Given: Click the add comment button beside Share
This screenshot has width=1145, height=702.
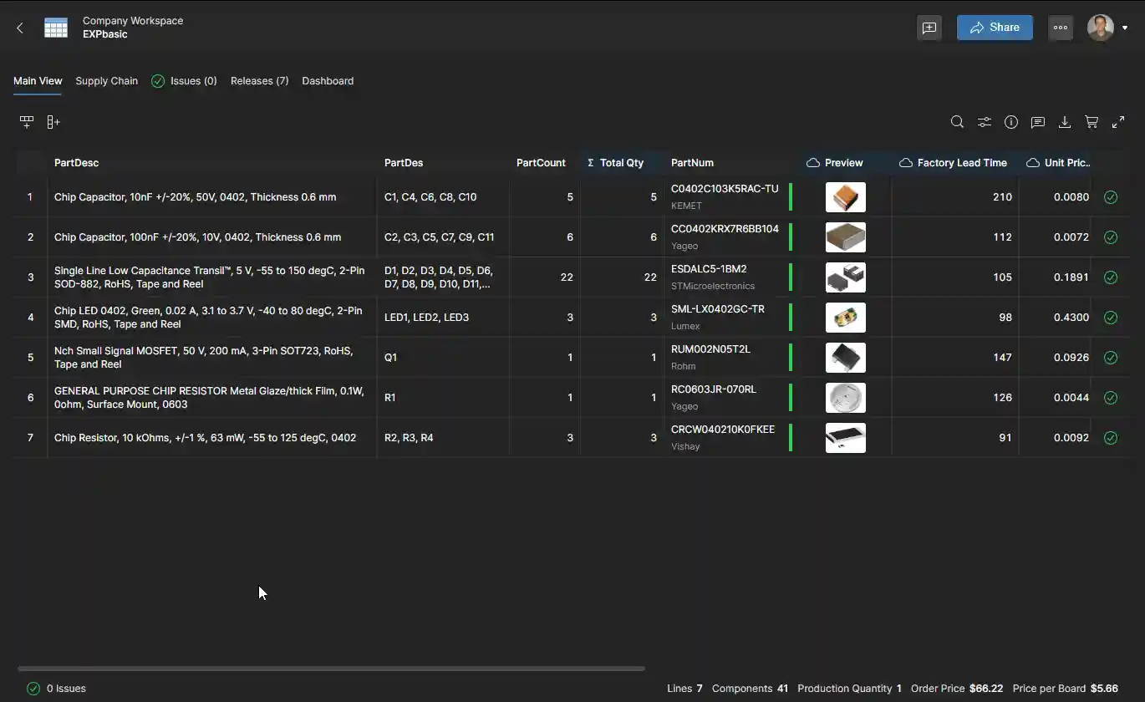Looking at the screenshot, I should pos(929,28).
